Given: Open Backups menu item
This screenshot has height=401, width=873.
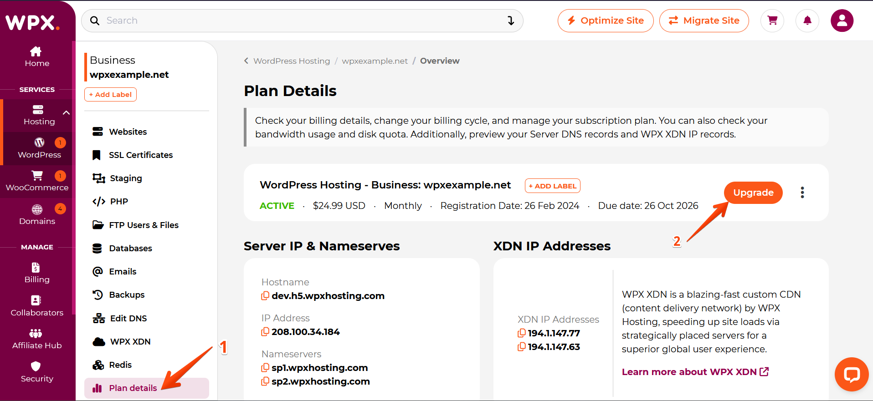Looking at the screenshot, I should pos(146,294).
